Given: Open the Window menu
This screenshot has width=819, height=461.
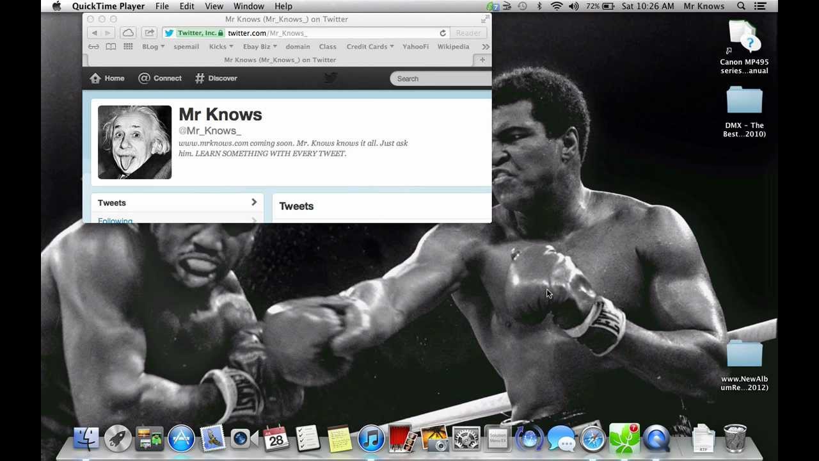Looking at the screenshot, I should click(x=249, y=6).
